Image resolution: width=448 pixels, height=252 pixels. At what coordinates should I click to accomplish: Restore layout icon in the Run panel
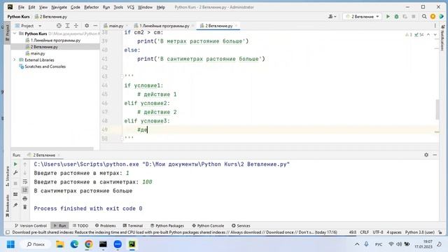coord(15,195)
